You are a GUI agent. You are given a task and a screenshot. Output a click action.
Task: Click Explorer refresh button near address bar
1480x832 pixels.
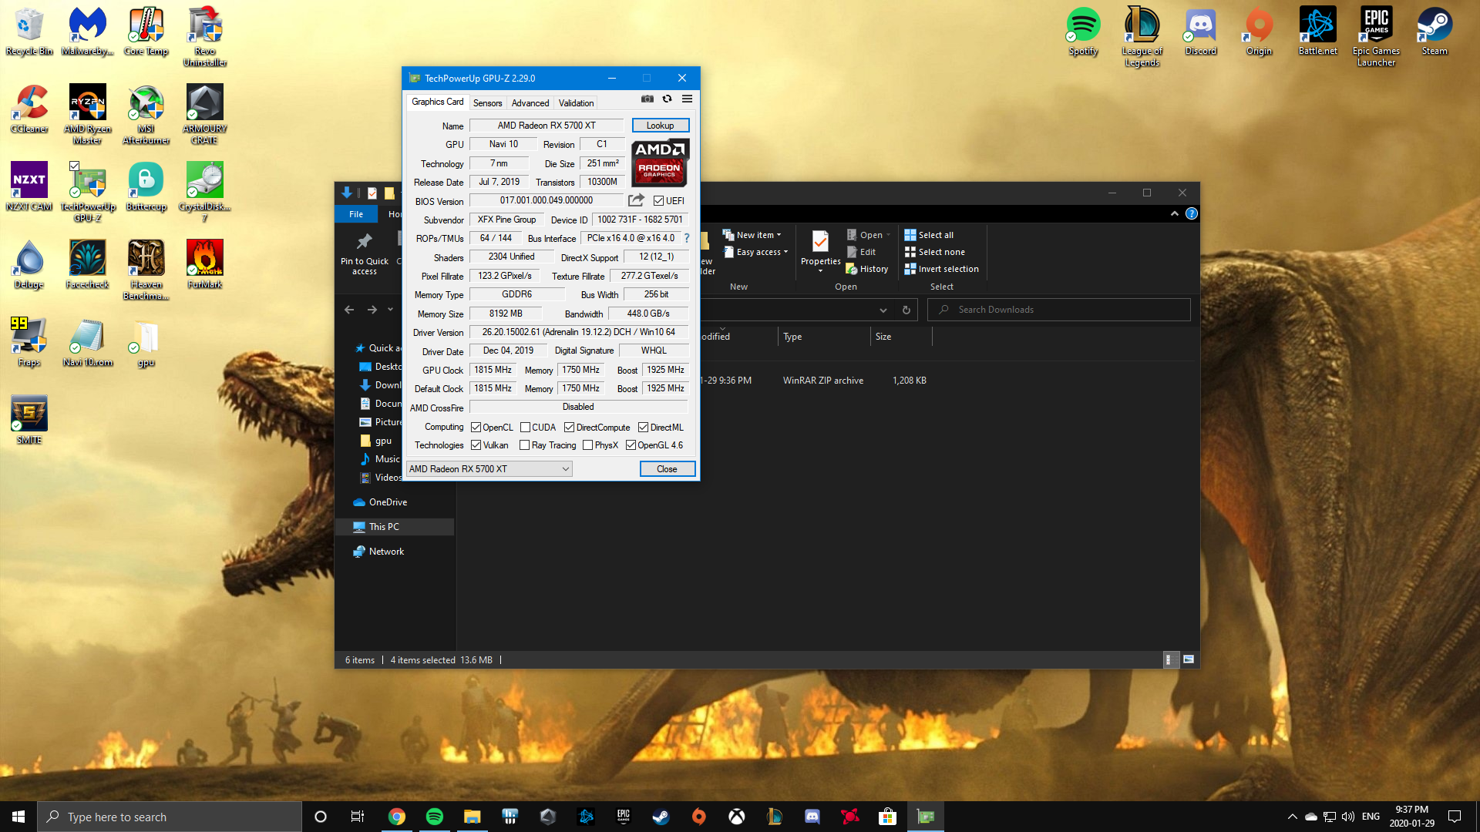pyautogui.click(x=906, y=310)
